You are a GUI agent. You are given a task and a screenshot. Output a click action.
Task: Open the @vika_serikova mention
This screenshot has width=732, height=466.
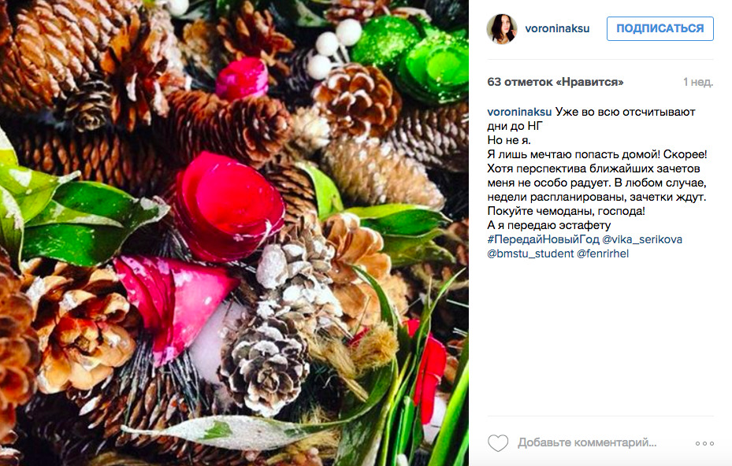click(x=642, y=240)
